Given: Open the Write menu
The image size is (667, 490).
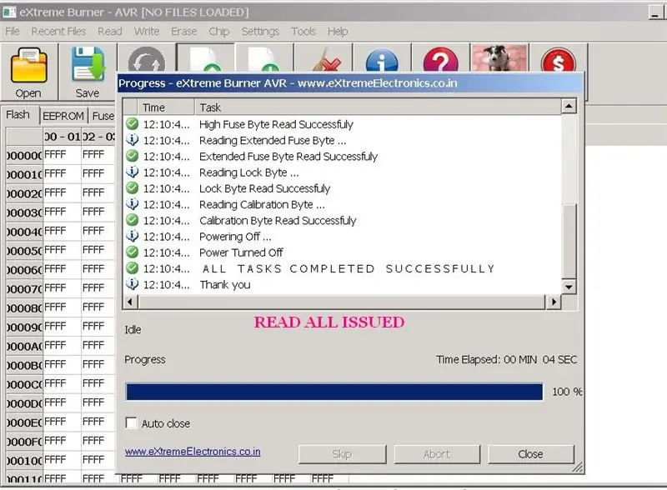Looking at the screenshot, I should coord(147,32).
